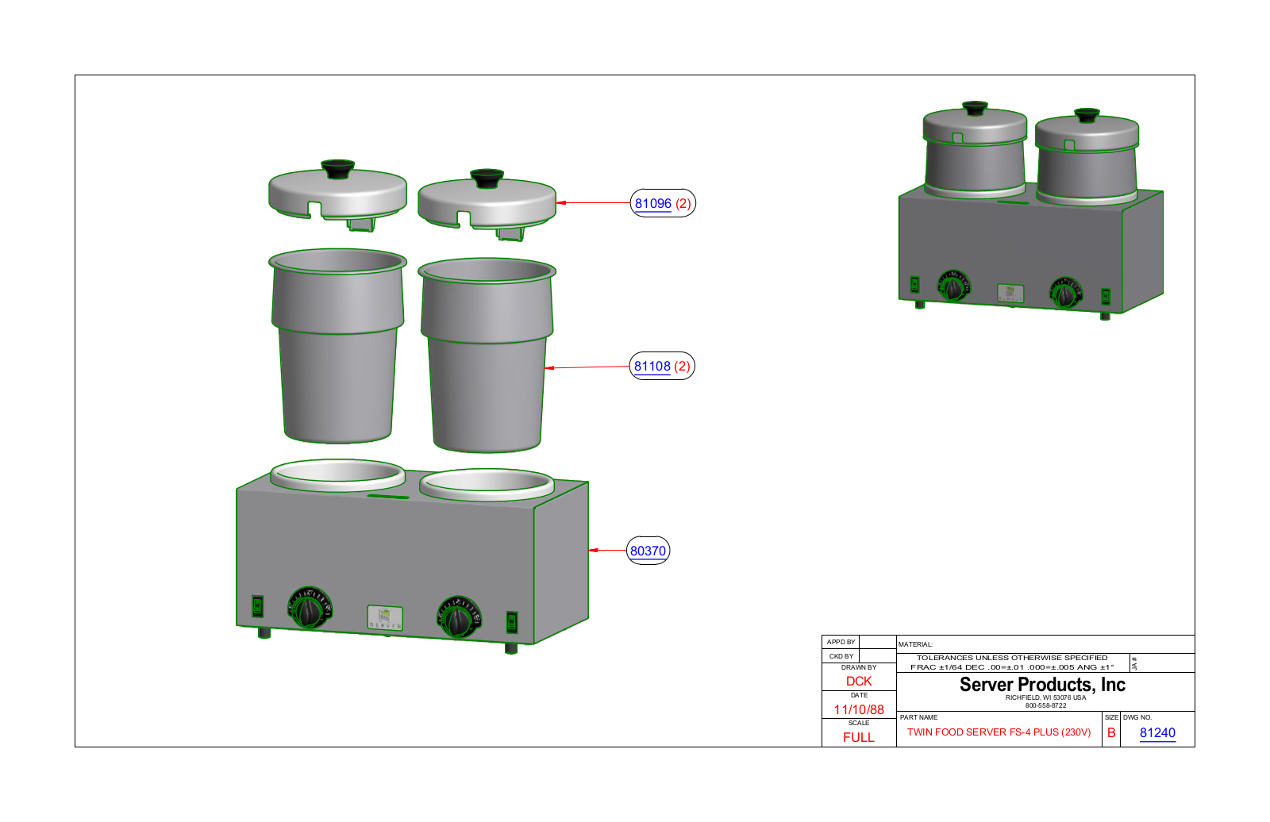
Task: Click left thermostat knob on exploded base unit
Action: 310,609
